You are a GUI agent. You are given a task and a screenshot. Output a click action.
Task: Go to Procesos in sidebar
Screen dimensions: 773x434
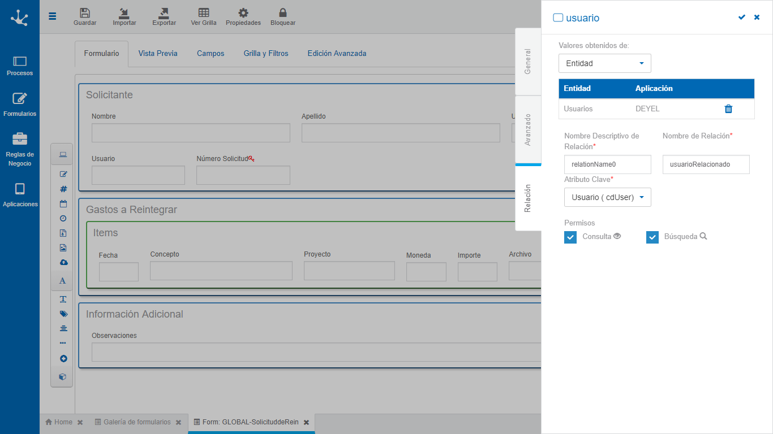(x=20, y=66)
